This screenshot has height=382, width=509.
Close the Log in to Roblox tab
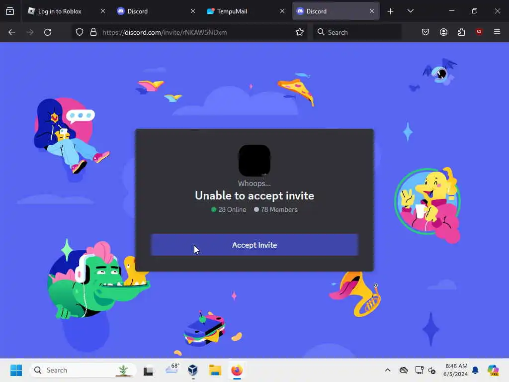click(x=102, y=11)
